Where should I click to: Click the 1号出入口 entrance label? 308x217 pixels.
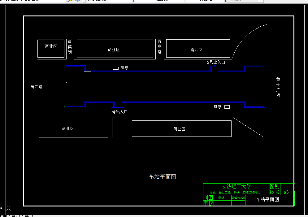(x=118, y=111)
